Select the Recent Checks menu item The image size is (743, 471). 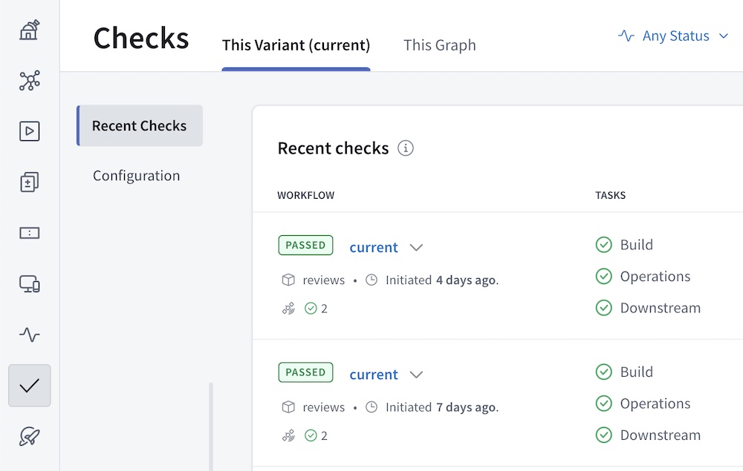(139, 125)
